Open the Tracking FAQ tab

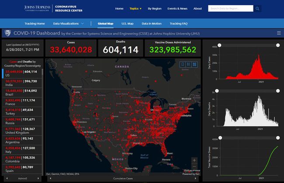179,23
